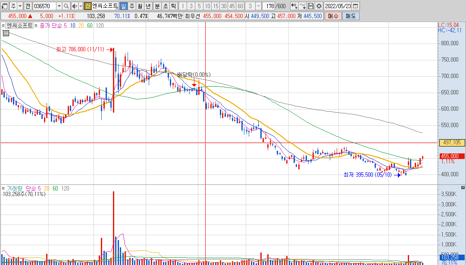Select the 10 interval button
The image size is (466, 265).
pos(207,6)
